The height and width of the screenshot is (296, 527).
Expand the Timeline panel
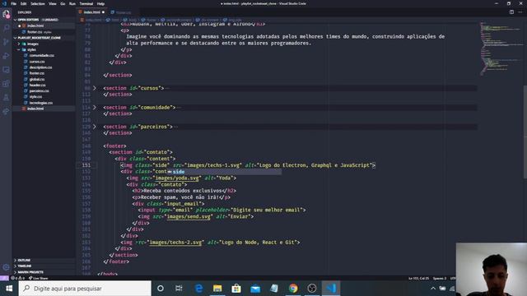(24, 266)
